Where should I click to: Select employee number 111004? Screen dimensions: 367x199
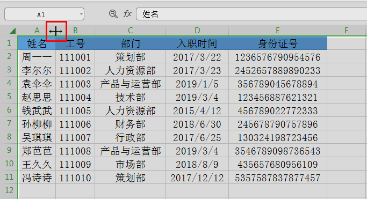point(75,97)
